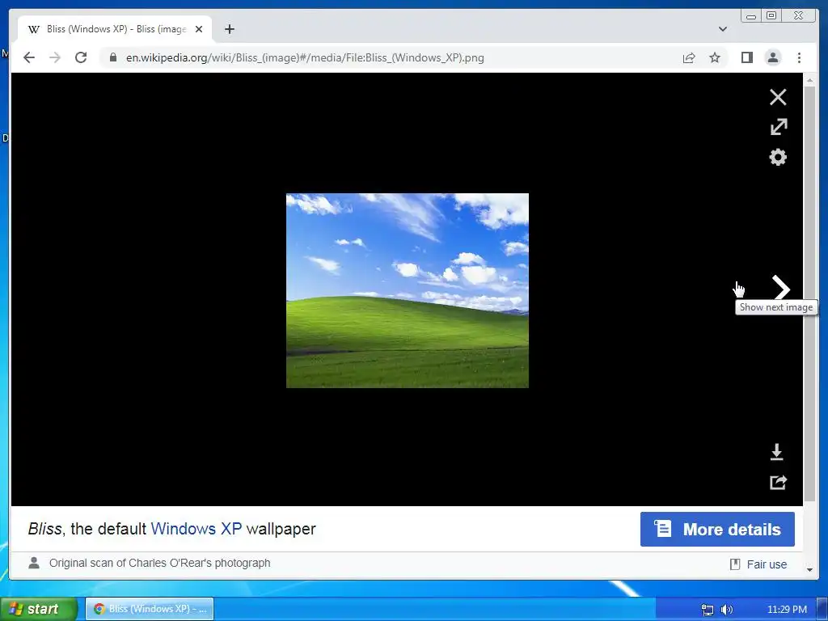Click "Original scan of Charles O'Rear's photograph" text
Viewport: 828px width, 621px height.
point(159,563)
